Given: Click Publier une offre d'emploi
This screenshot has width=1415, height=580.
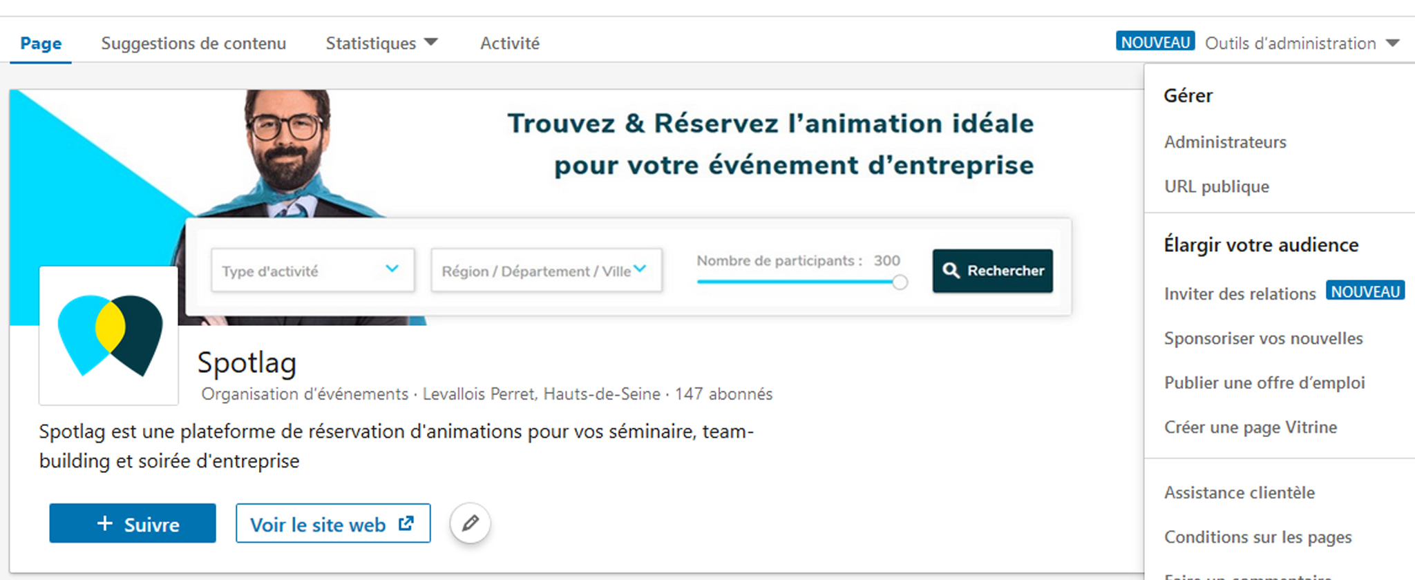Looking at the screenshot, I should pyautogui.click(x=1264, y=383).
